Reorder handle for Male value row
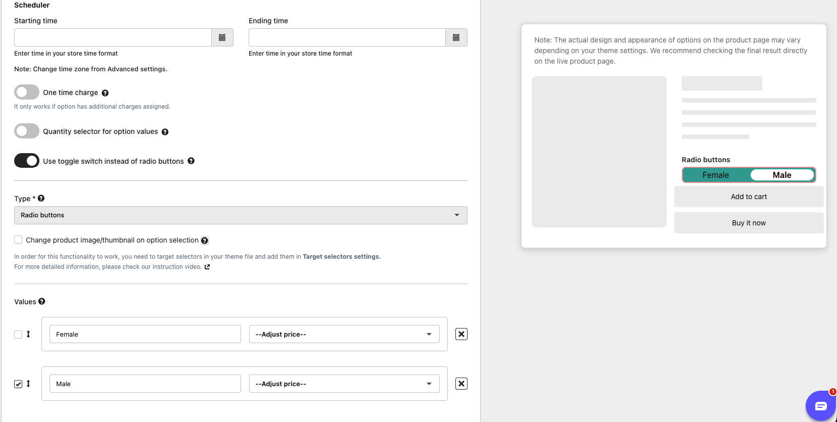 tap(28, 384)
